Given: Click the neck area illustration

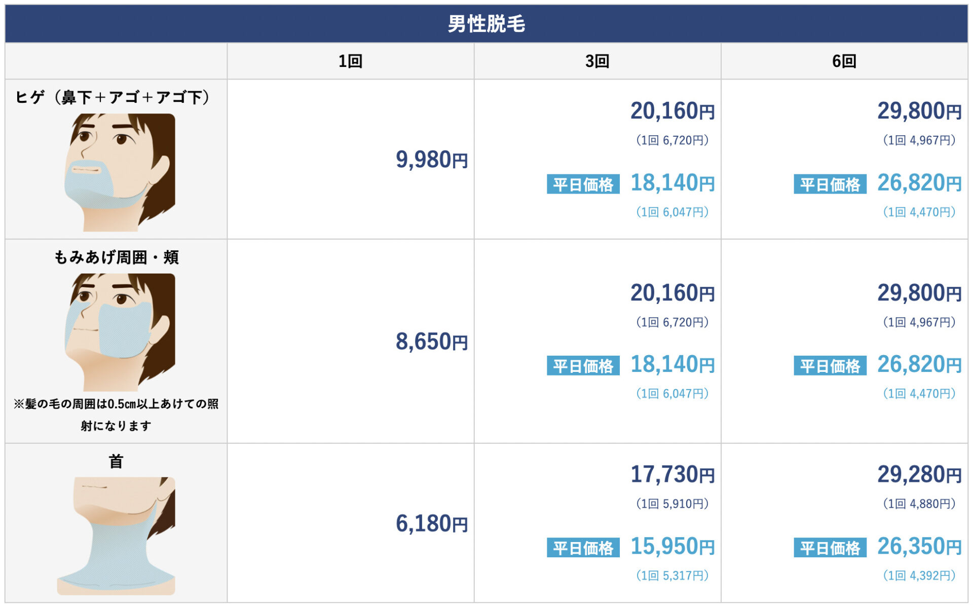Looking at the screenshot, I should coord(117,536).
